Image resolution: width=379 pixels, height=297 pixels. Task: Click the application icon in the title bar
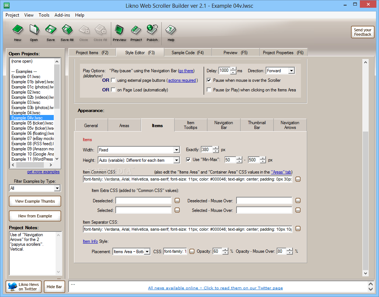point(7,5)
